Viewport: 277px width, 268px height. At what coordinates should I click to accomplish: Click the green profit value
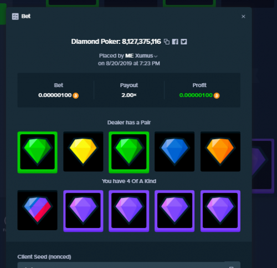(196, 95)
